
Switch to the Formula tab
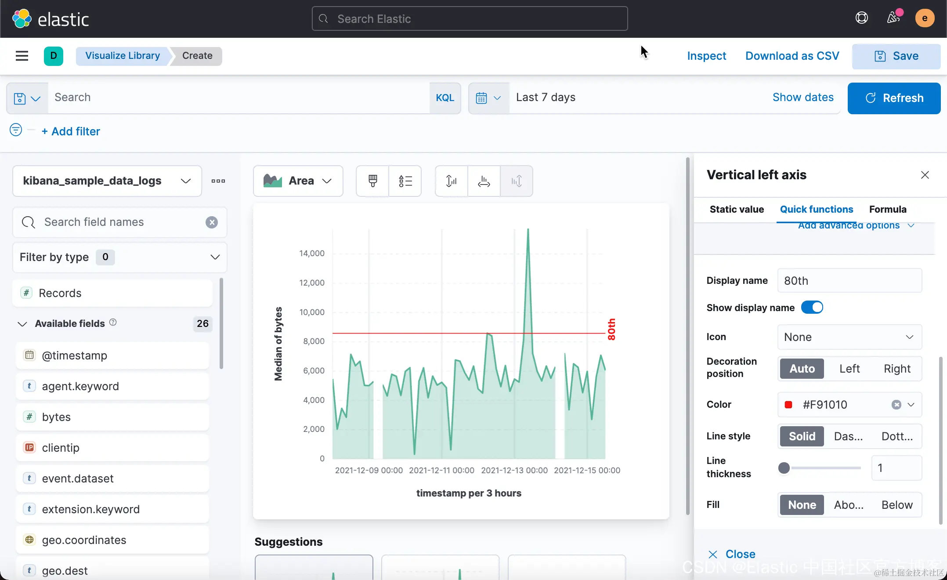click(888, 209)
